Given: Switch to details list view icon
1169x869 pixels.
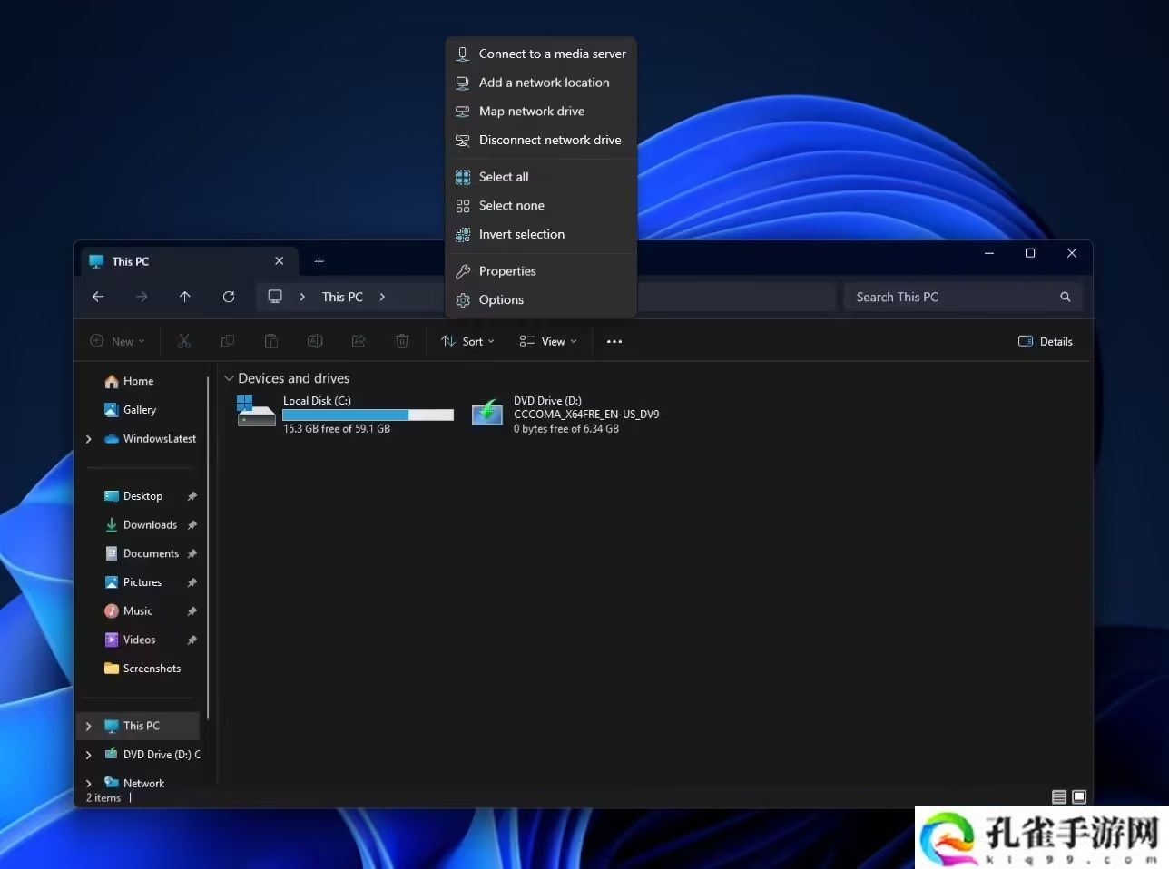Looking at the screenshot, I should (1059, 797).
